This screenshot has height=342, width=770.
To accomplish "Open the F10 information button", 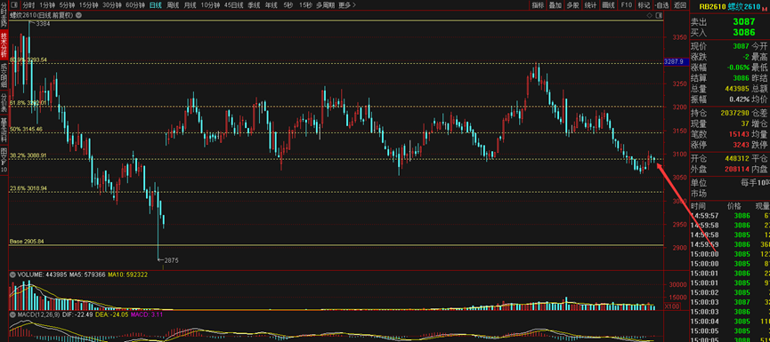I will pos(626,5).
